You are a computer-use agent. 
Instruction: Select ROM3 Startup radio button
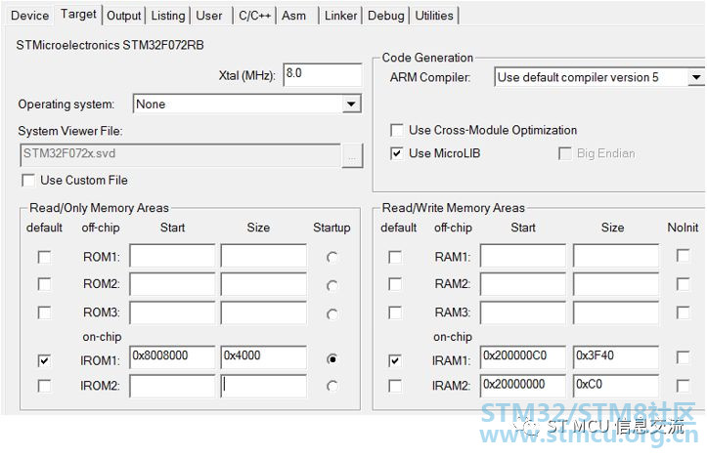332,313
